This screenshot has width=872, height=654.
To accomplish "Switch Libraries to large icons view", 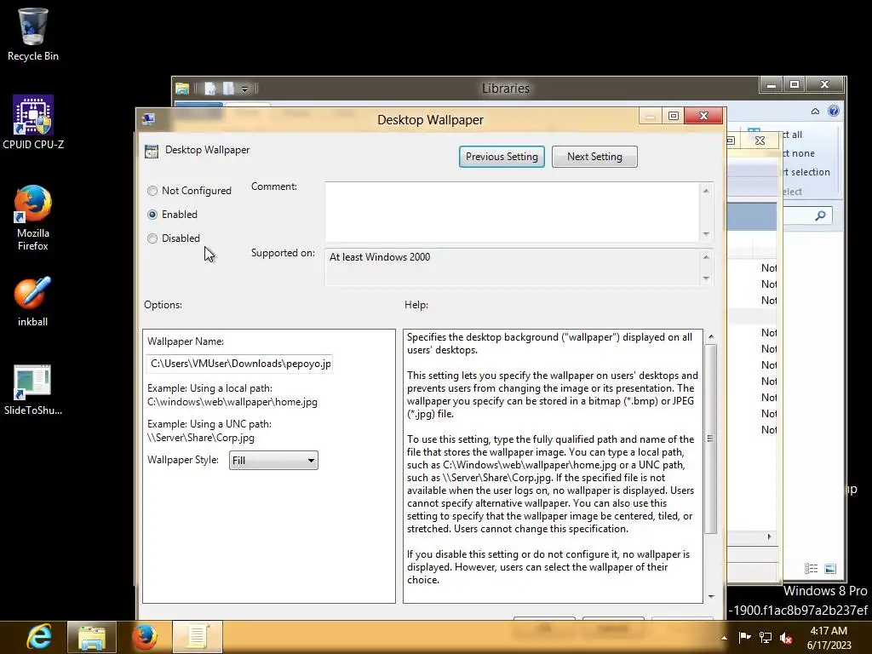I will point(830,568).
